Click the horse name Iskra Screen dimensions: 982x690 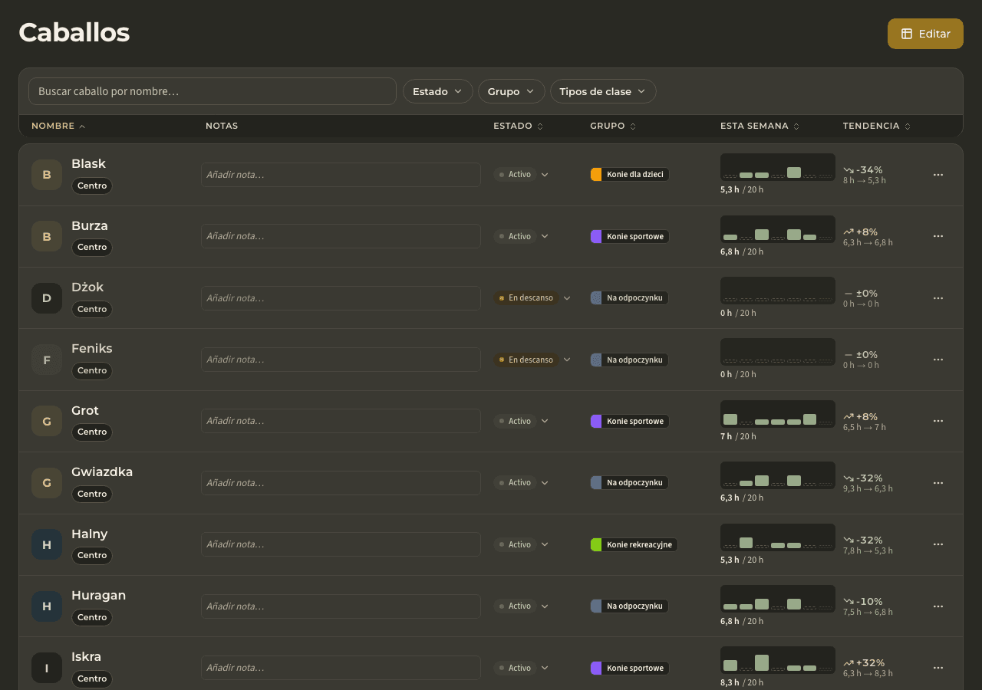coord(87,657)
